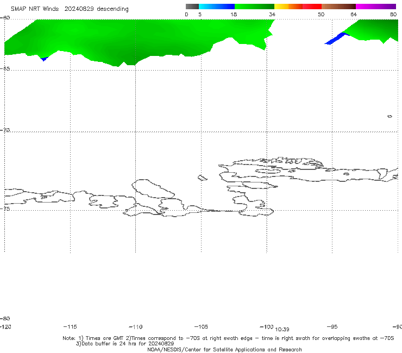
Task: Click the color bar label "64"
Action: [x=354, y=14]
